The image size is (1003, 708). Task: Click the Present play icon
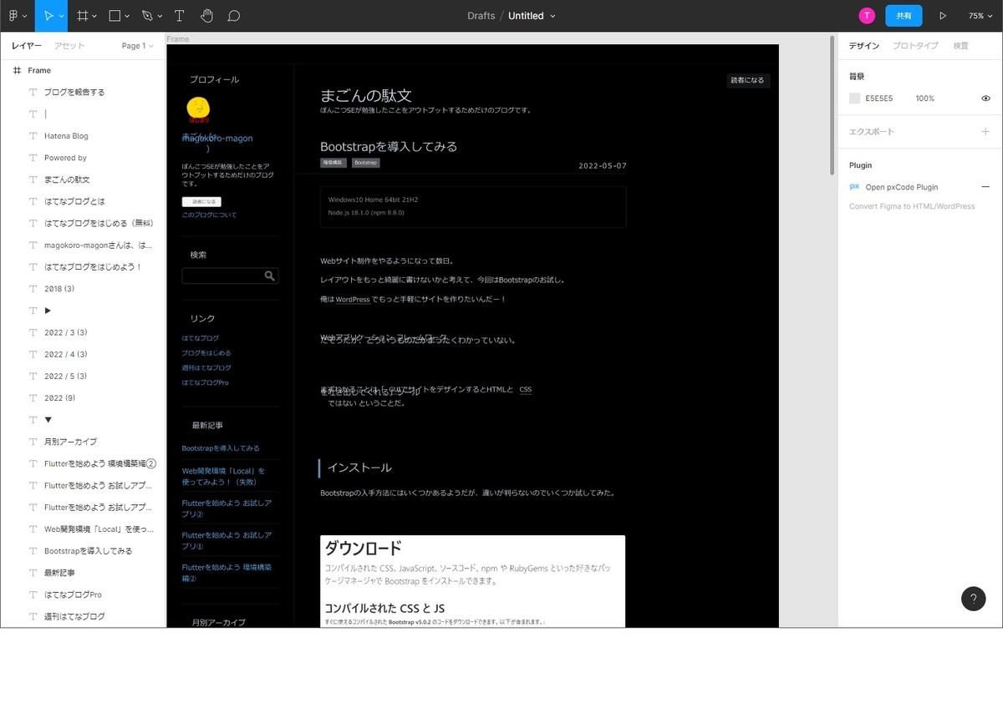(x=943, y=16)
